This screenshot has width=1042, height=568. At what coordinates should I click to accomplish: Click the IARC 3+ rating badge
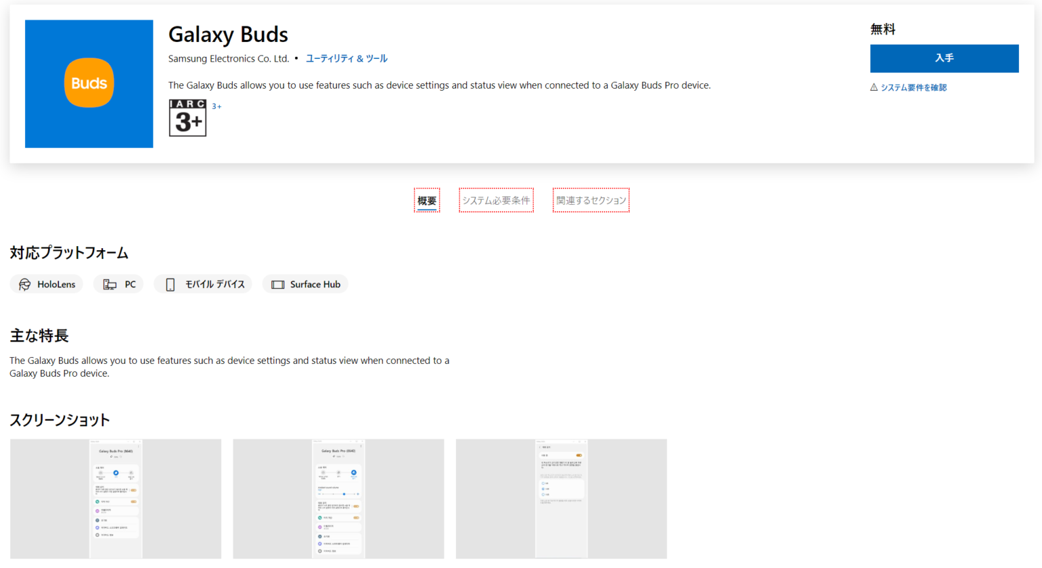click(187, 118)
